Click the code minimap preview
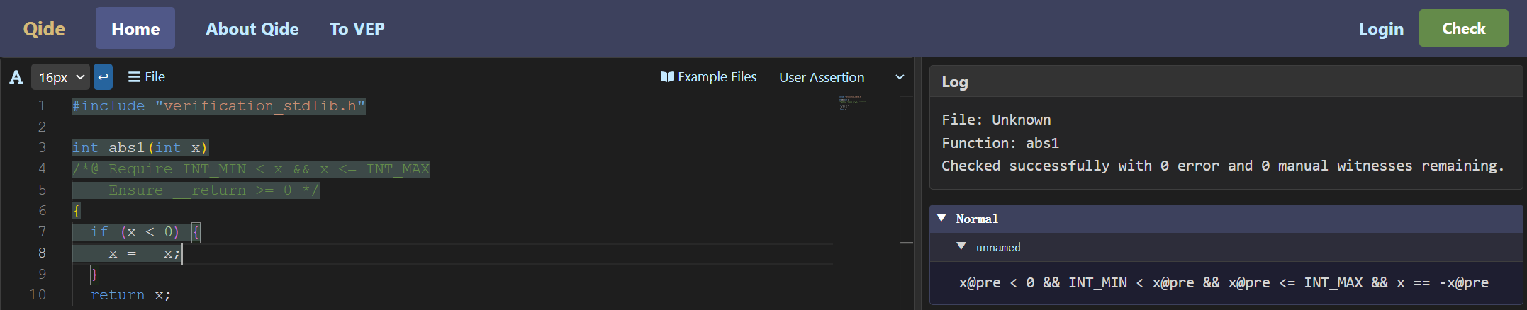The height and width of the screenshot is (310, 1527). coord(851,104)
